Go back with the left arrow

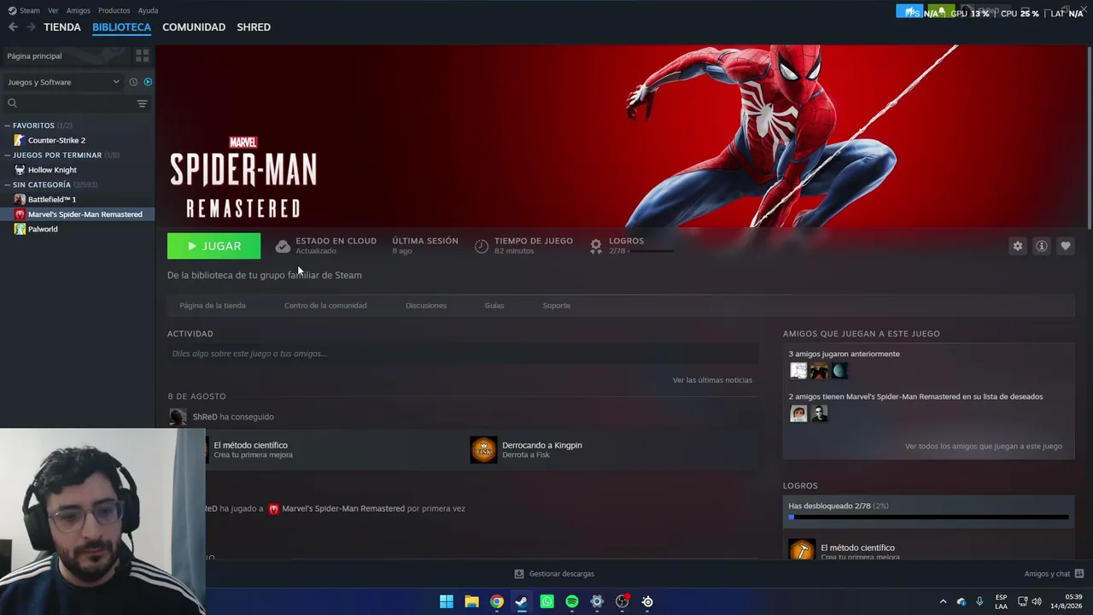click(13, 27)
